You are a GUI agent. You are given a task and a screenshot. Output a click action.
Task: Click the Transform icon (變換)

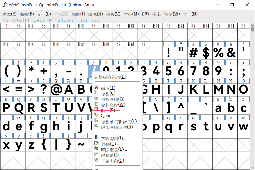pos(96,143)
